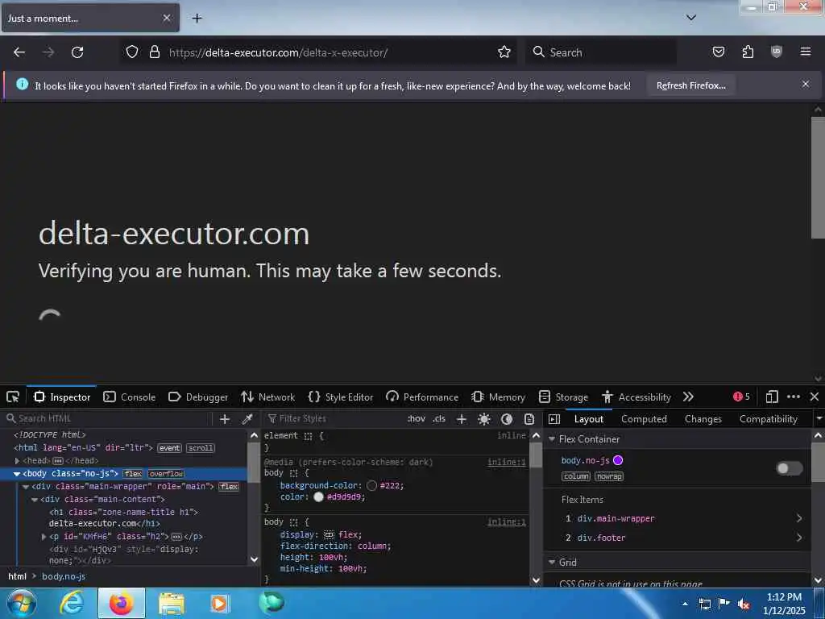Collapse the Grid section
The image size is (825, 619).
coord(552,562)
